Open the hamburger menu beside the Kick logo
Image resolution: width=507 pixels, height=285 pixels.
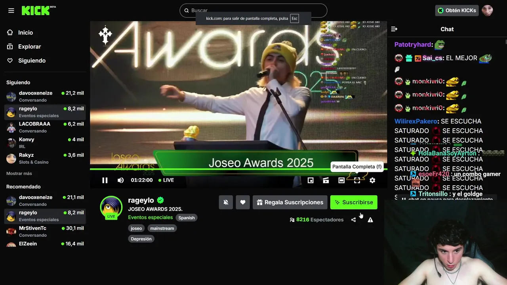point(11,11)
